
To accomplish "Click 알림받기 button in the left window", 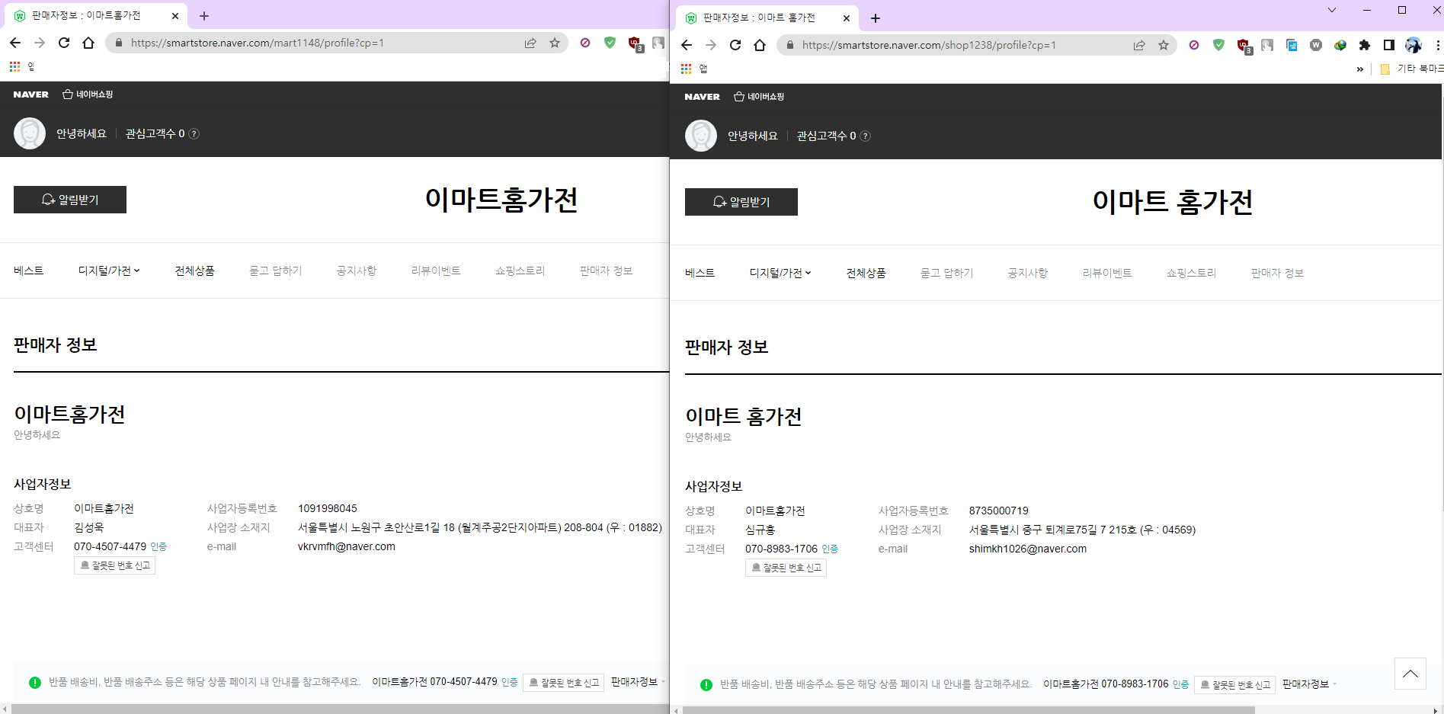I will click(x=70, y=200).
